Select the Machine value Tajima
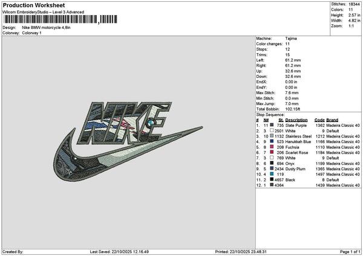Viewport: 363px width, 256px height. (291, 39)
